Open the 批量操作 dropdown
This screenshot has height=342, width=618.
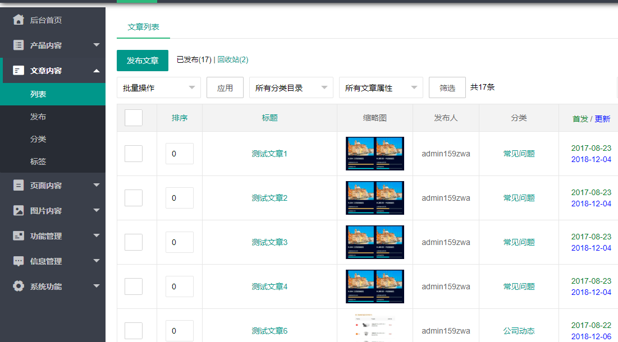click(x=158, y=88)
